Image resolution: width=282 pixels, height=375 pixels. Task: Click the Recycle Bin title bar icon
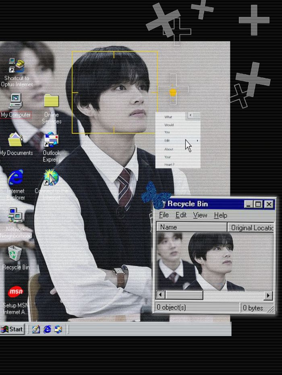click(164, 204)
